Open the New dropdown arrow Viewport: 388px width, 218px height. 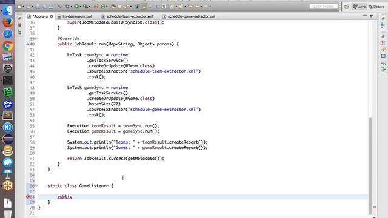(24, 7)
